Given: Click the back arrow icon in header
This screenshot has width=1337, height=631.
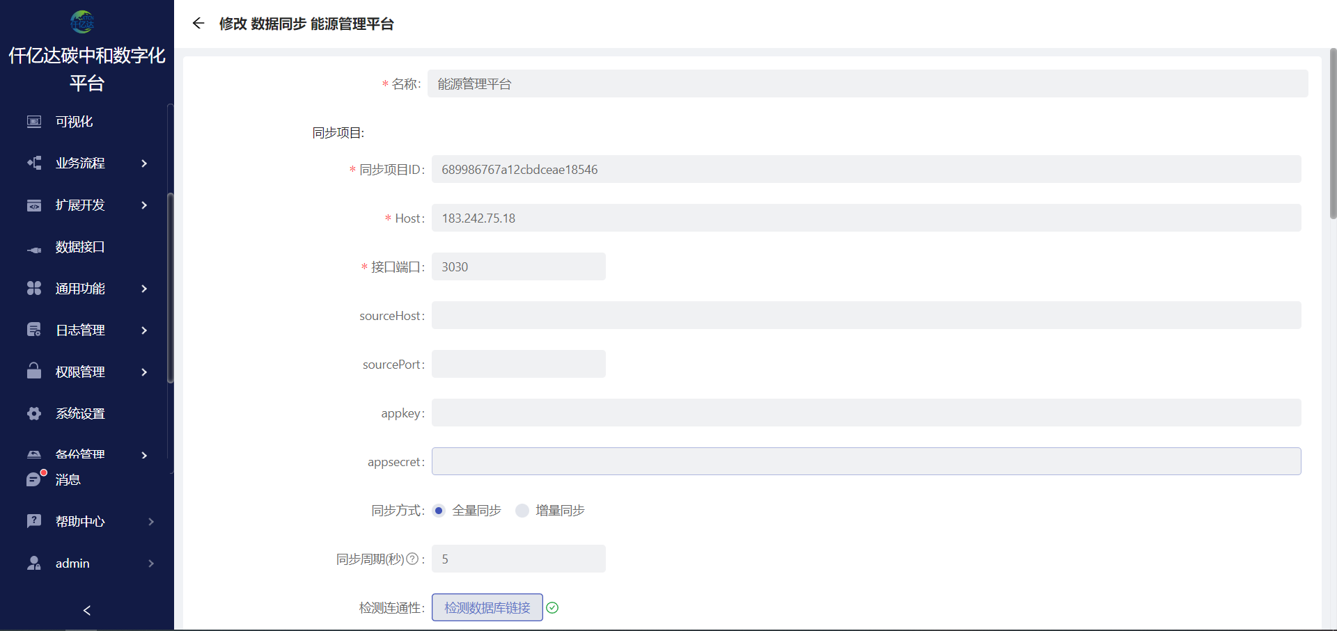Looking at the screenshot, I should [198, 24].
